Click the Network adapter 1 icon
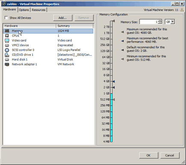This screenshot has width=186, height=165. [x=7, y=64]
